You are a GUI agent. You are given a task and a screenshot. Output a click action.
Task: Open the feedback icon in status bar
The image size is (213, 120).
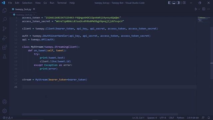pyautogui.click(x=203, y=118)
